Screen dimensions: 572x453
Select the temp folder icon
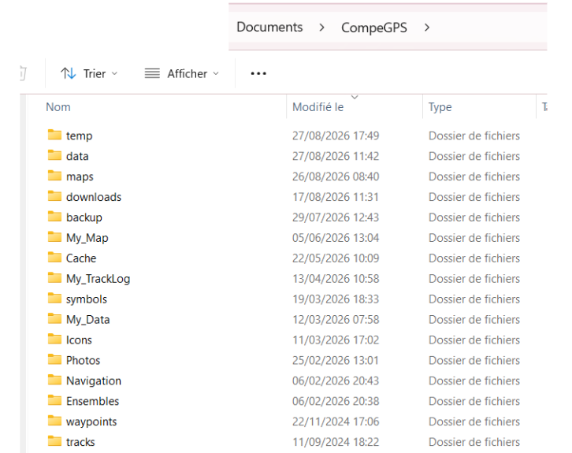[x=54, y=135]
